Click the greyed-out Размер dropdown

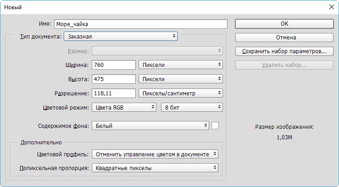click(157, 51)
